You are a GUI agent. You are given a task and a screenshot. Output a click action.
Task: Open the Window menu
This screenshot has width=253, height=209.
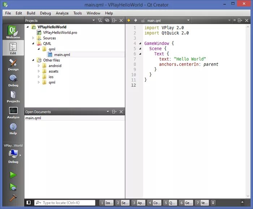(93, 13)
